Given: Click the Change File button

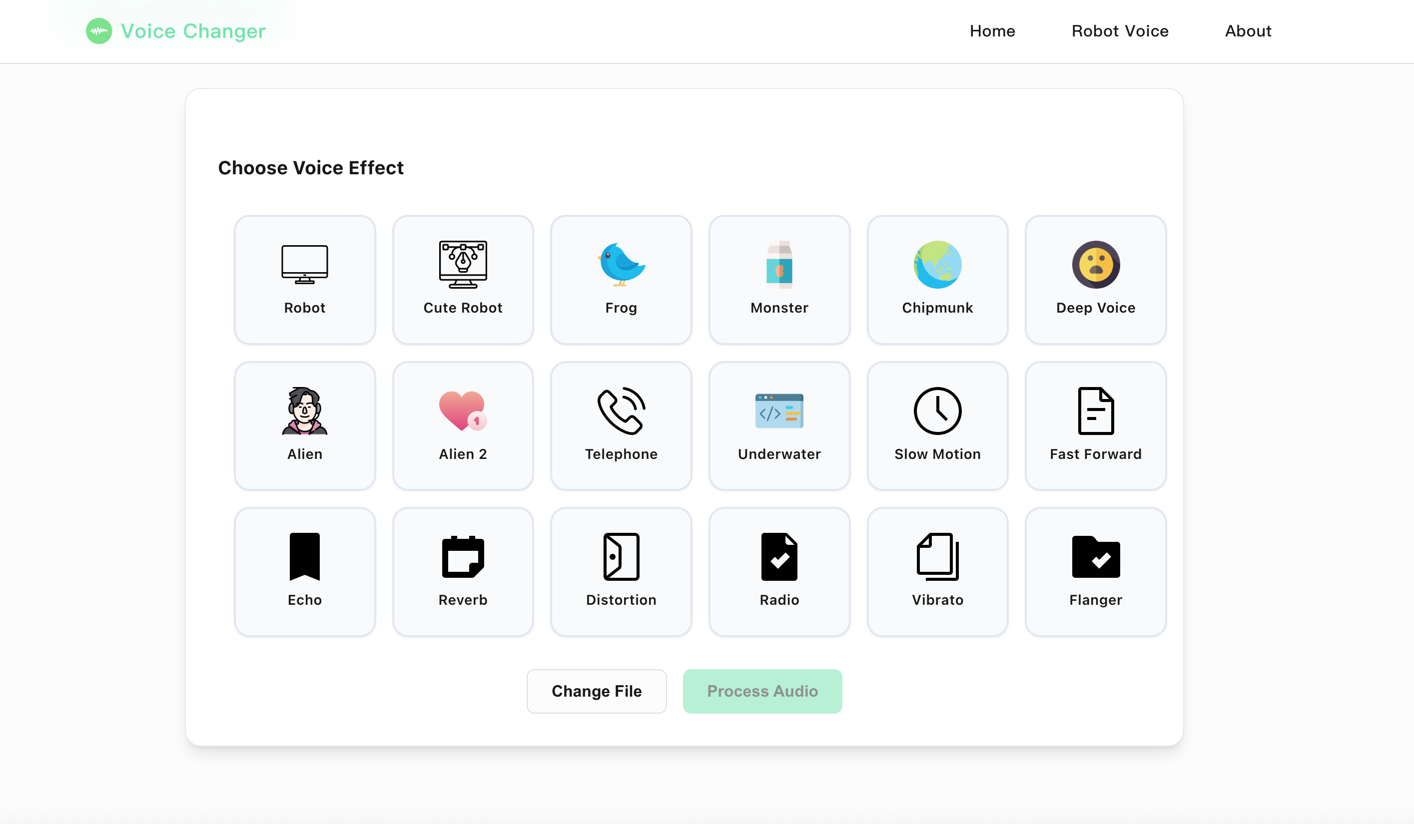Looking at the screenshot, I should pos(597,691).
